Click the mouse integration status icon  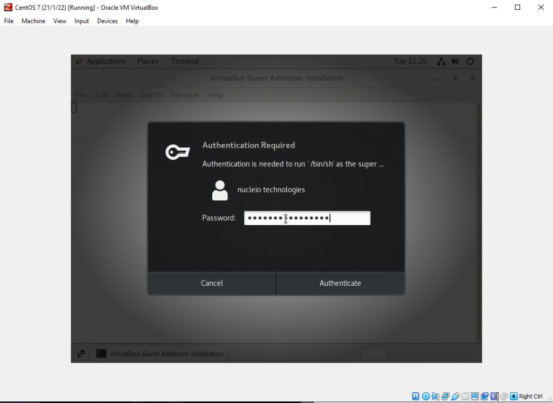[504, 397]
